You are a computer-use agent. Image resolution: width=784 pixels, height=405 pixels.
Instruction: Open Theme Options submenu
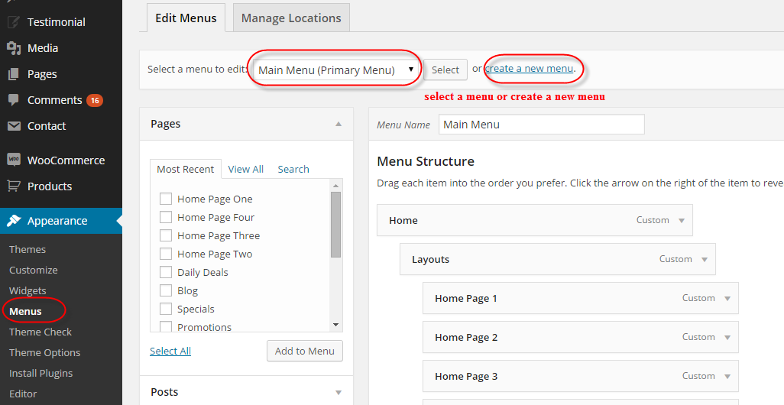(x=44, y=352)
